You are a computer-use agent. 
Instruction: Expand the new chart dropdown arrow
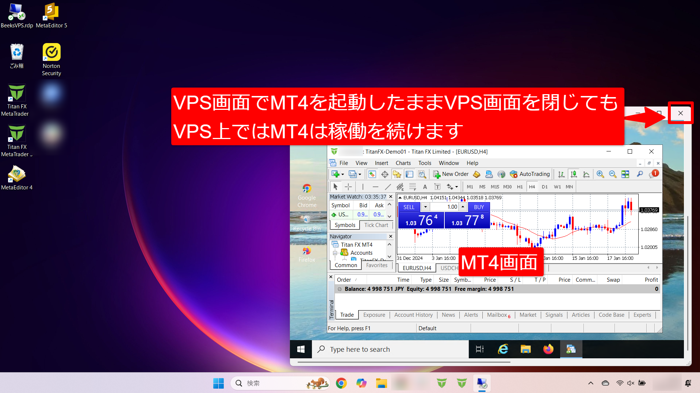[343, 174]
